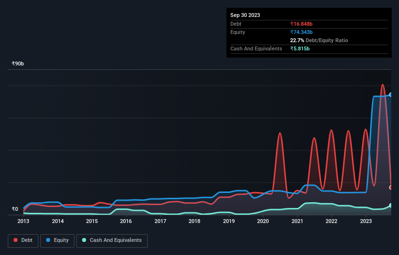Image resolution: width=399 pixels, height=255 pixels.
Task: Click the Debt row label in tooltip
Action: click(236, 24)
